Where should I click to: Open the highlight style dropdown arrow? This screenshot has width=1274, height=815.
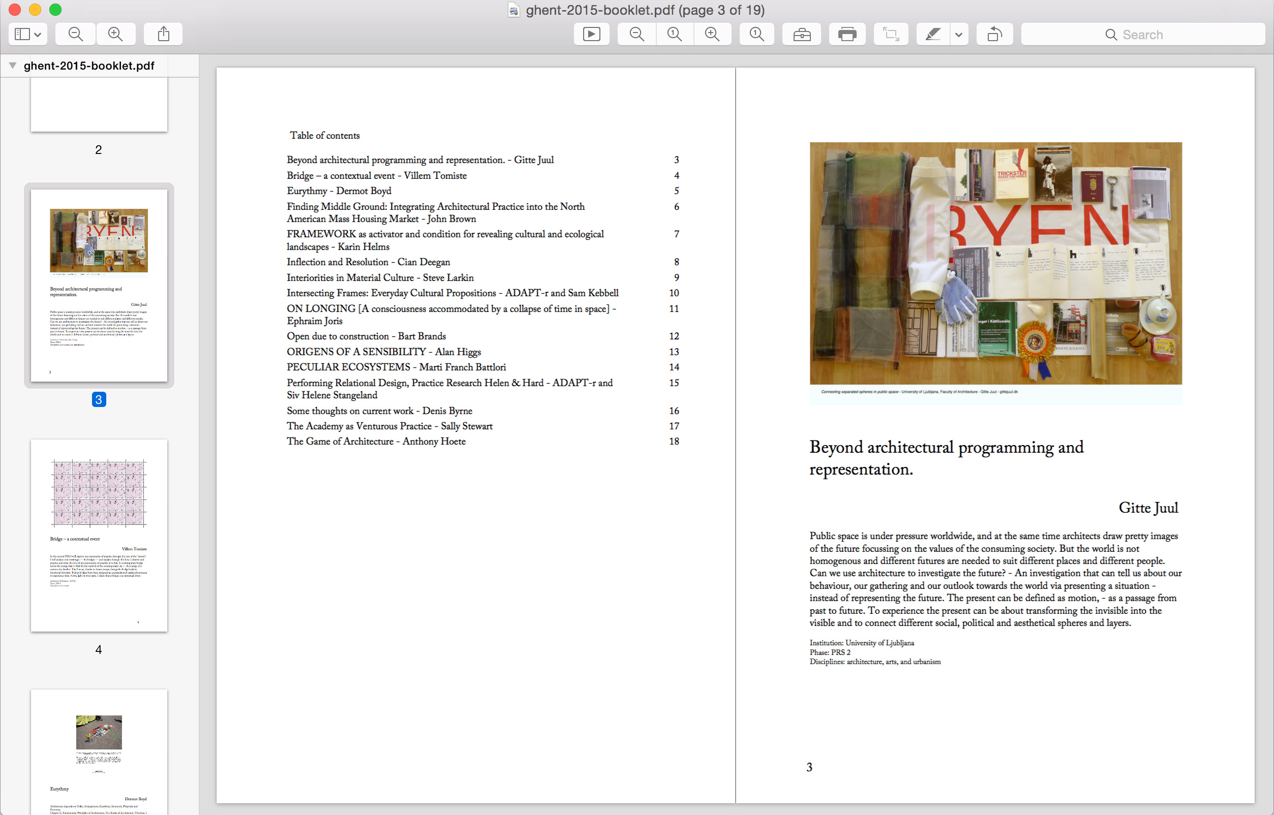click(x=959, y=35)
